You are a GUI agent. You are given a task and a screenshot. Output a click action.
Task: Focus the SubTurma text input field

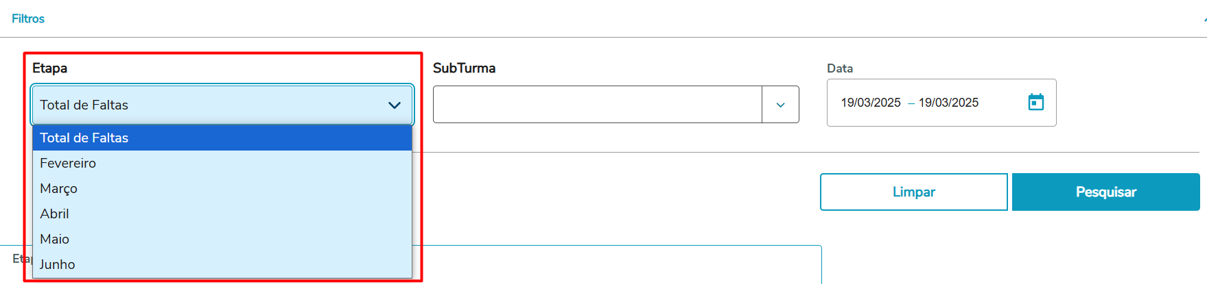[597, 105]
